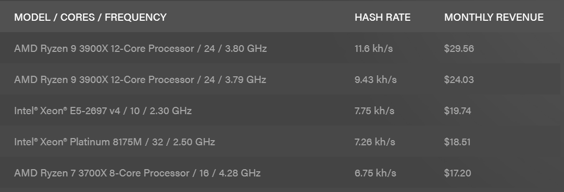Click the $24.03 monthly revenue value

[459, 79]
